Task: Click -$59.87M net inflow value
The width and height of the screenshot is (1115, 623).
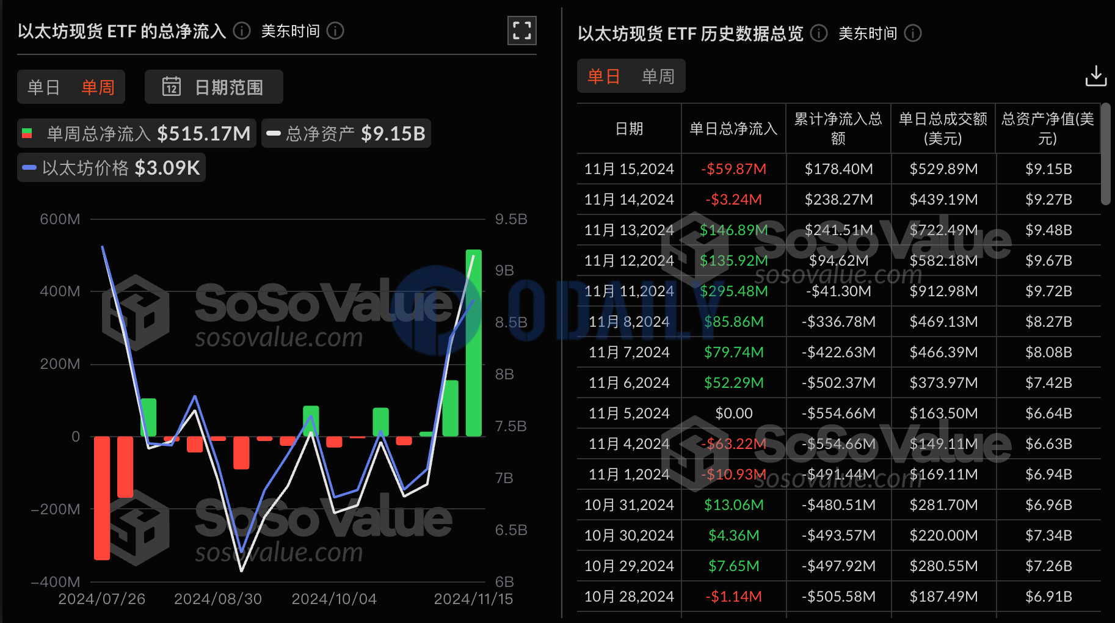Action: click(x=734, y=169)
